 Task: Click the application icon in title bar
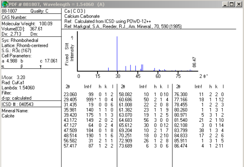pyautogui.click(x=4, y=4)
